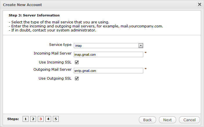The image size is (204, 127).
Task: Jump to step 1 of the wizard
Action: [26, 119]
